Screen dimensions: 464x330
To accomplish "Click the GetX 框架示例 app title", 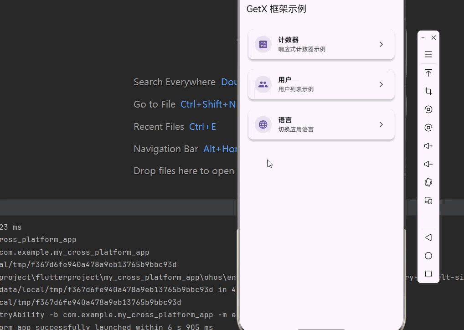I will 276,9.
